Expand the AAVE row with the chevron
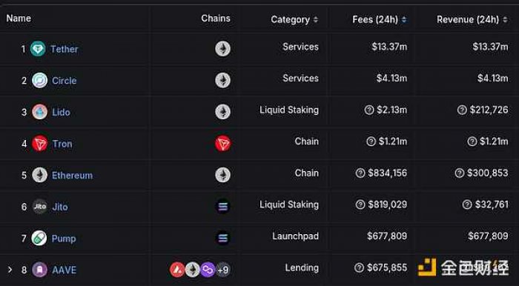The width and height of the screenshot is (519, 286). (10, 270)
